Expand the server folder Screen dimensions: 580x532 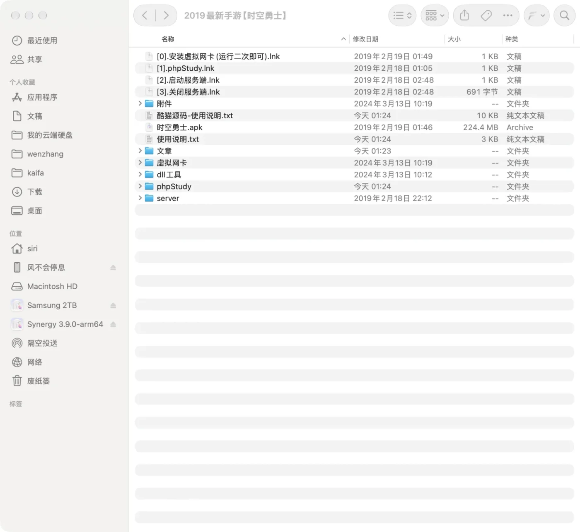140,198
